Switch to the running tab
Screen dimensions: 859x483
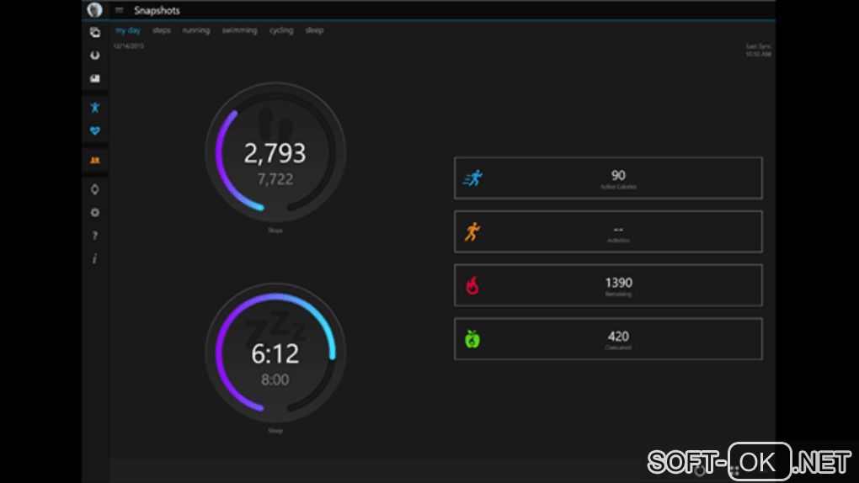(x=196, y=30)
